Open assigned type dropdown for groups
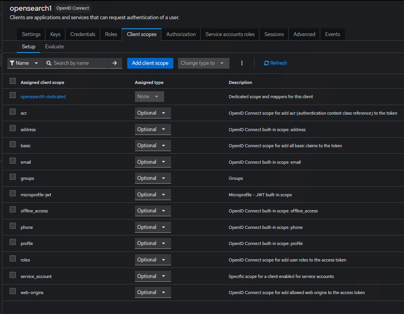The height and width of the screenshot is (314, 404). click(153, 178)
